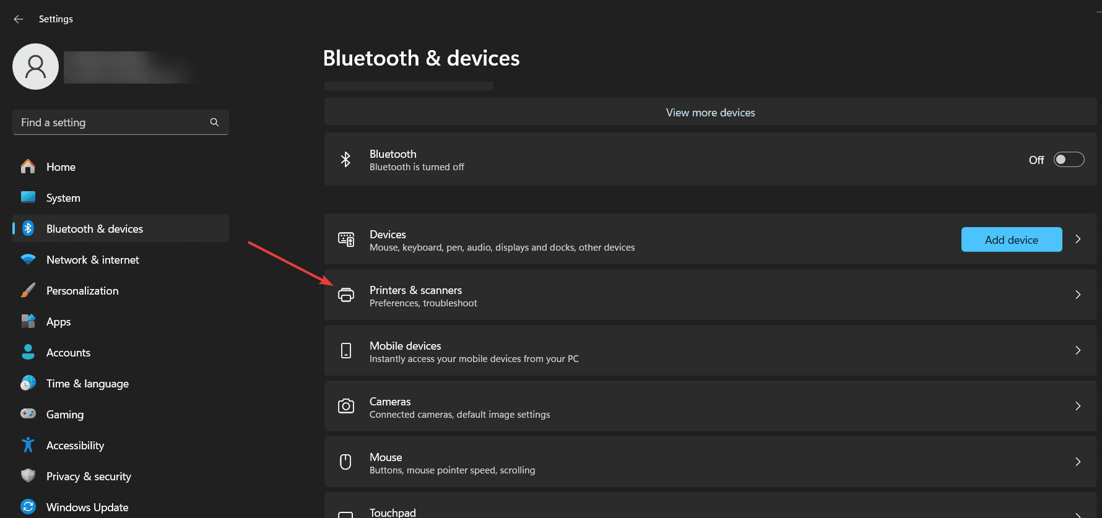This screenshot has width=1102, height=518.
Task: Select Time & language
Action: coord(121,383)
